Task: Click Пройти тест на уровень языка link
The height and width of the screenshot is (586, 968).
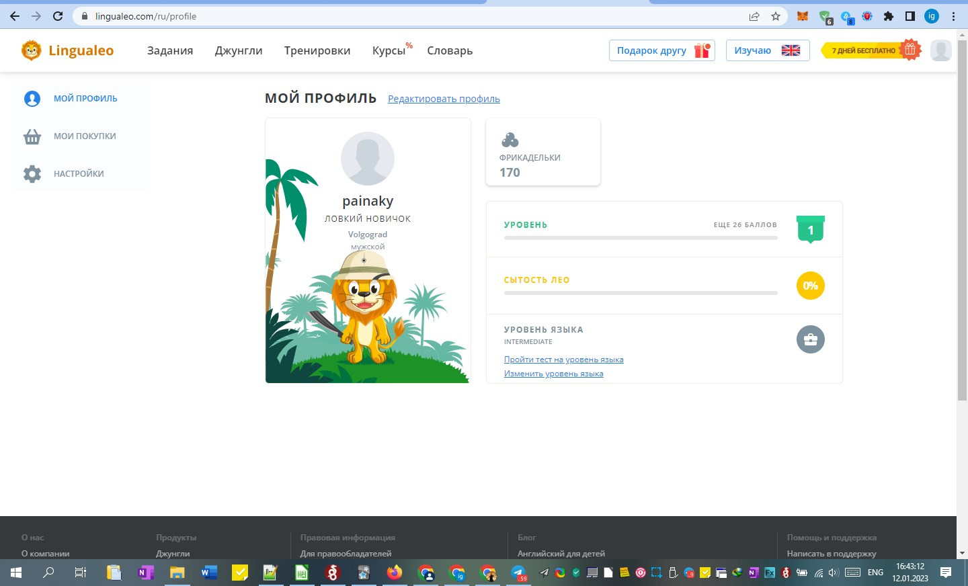Action: coord(564,360)
